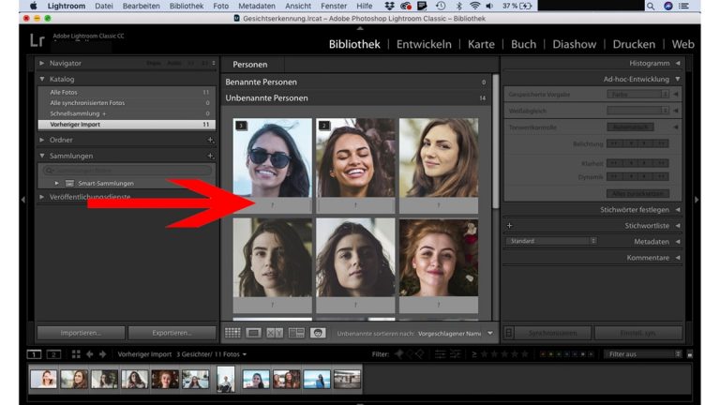Screen dimensions: 720x405
Task: Toggle the flagged filter in filmstrip
Action: (x=398, y=354)
